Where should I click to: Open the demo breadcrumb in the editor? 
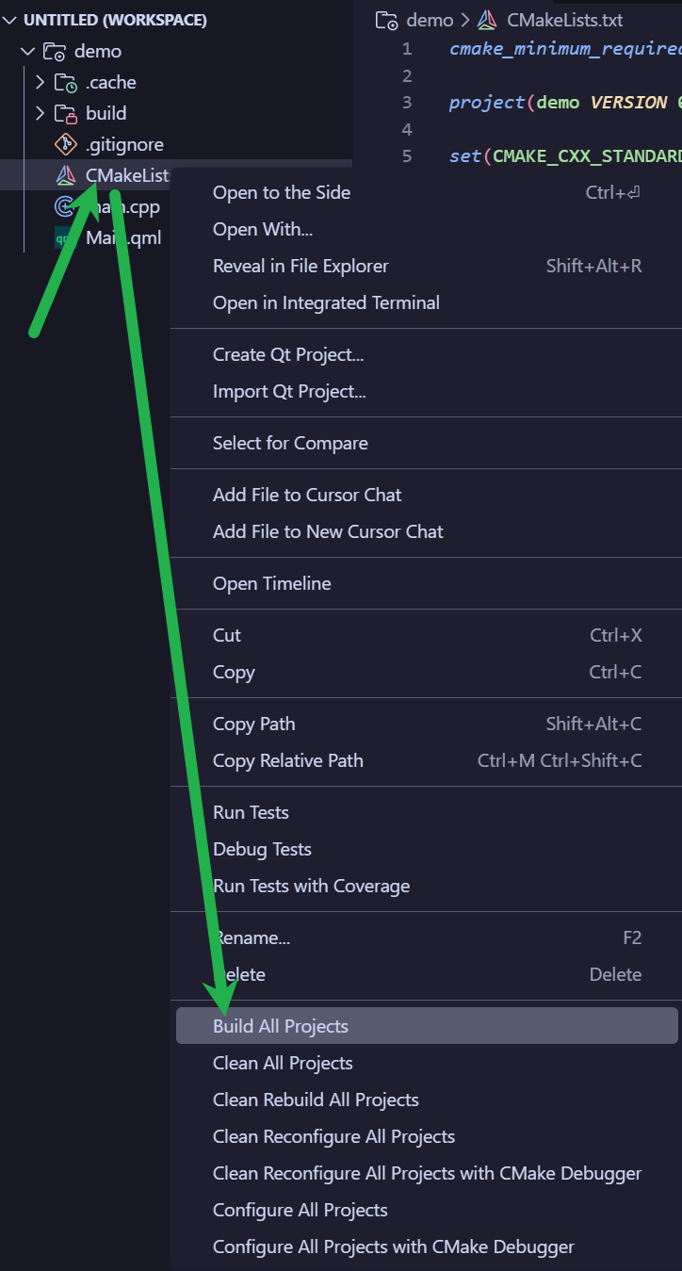(x=429, y=19)
